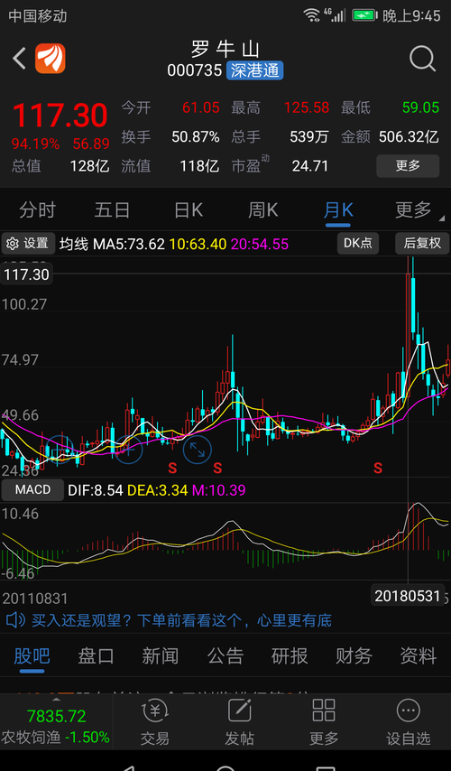Tap the DEA:3.34 value

[157, 489]
